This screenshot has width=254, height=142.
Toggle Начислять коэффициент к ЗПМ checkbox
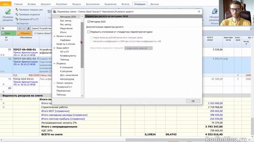92,41
